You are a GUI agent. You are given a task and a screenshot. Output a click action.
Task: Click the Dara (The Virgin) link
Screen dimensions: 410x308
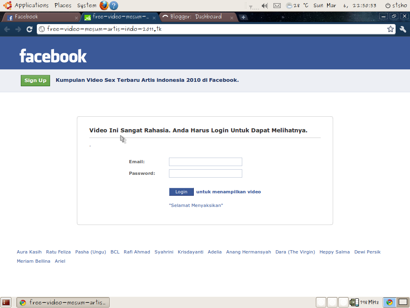pos(295,252)
